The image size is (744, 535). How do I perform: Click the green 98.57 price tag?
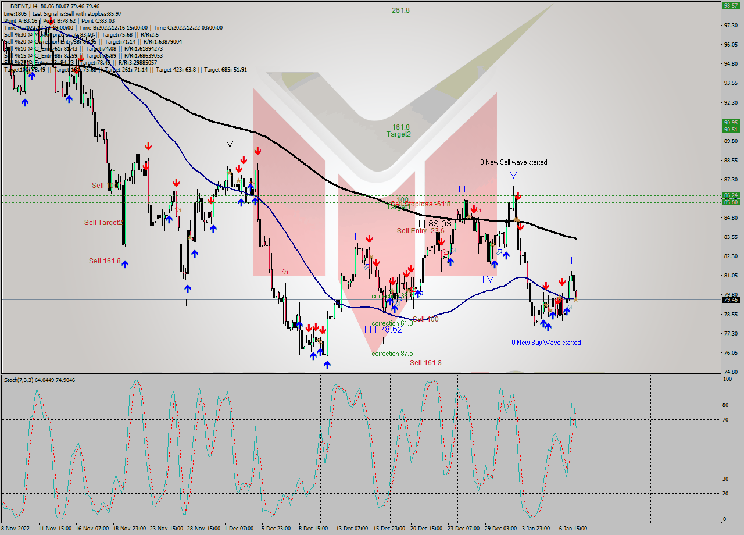tap(731, 5)
